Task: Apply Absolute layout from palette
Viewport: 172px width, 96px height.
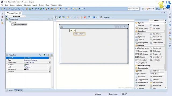Action: tap(142, 48)
